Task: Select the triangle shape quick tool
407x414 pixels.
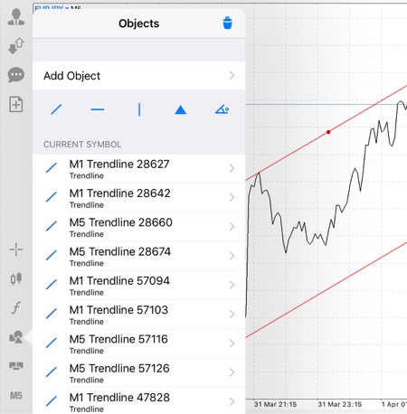Action: coord(181,110)
